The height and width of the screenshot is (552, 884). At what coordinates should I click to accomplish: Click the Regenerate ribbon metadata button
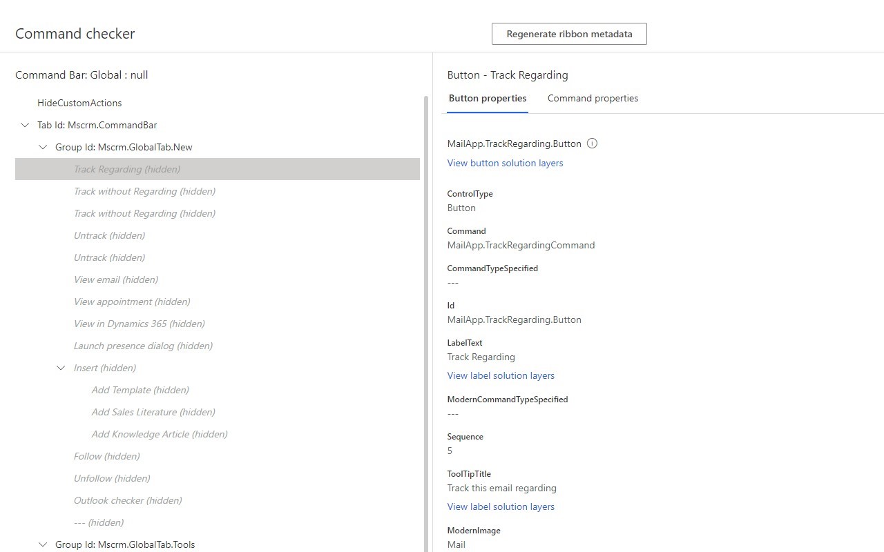click(x=568, y=33)
